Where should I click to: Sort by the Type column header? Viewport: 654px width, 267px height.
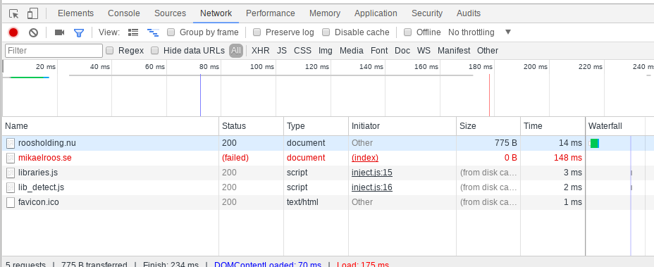(316, 126)
